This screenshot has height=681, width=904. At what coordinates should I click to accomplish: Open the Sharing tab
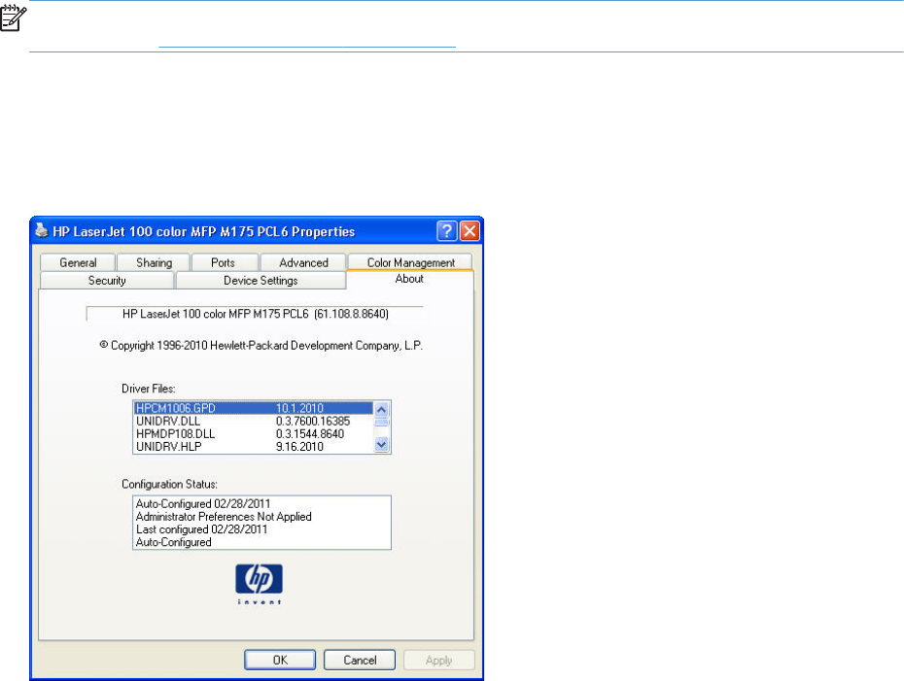pos(154,262)
